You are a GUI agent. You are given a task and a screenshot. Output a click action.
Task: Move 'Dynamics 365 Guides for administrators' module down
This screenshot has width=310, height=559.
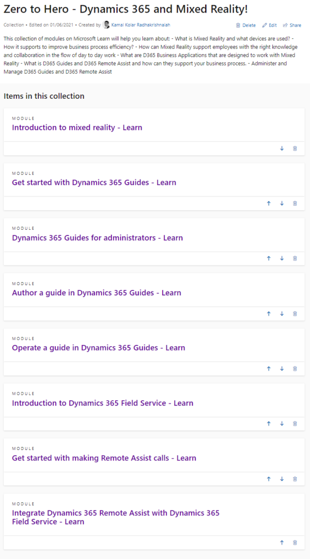pyautogui.click(x=282, y=258)
